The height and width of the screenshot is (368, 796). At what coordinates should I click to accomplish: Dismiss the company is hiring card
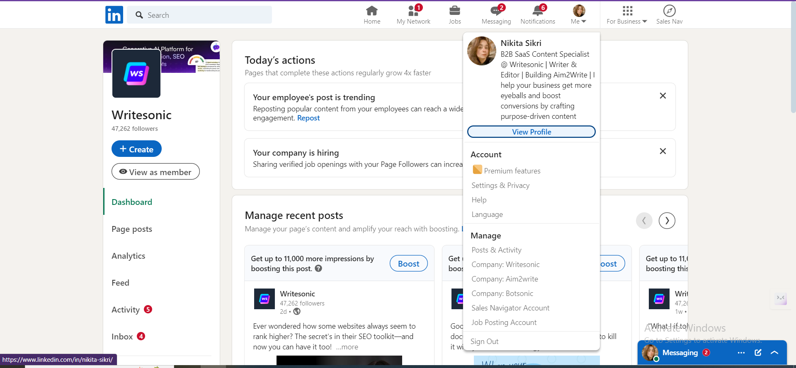[663, 151]
